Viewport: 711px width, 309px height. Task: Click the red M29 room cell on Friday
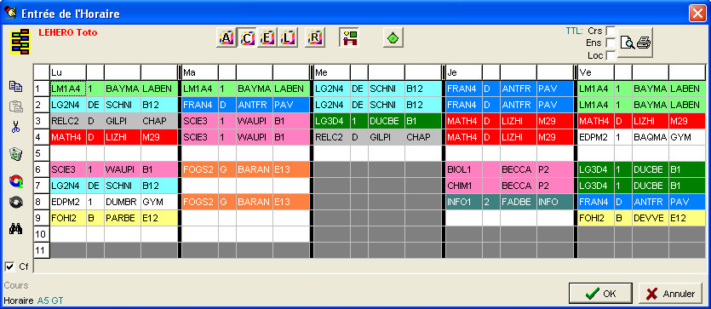point(686,121)
